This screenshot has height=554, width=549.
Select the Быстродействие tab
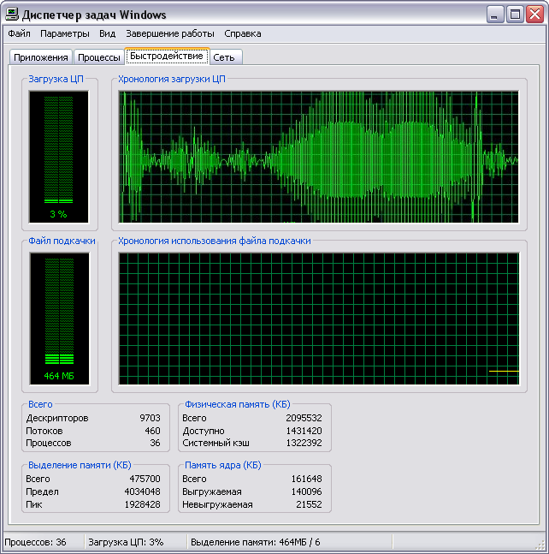pos(167,57)
